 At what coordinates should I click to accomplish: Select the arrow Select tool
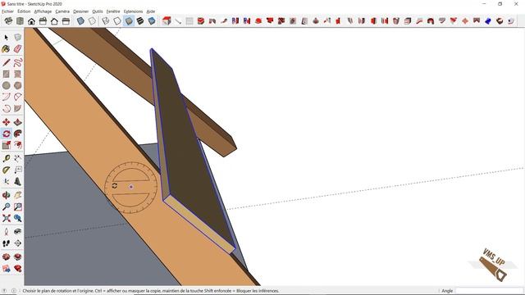tap(7, 38)
